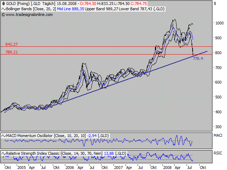Click the MACI label on the right axis

217,135
